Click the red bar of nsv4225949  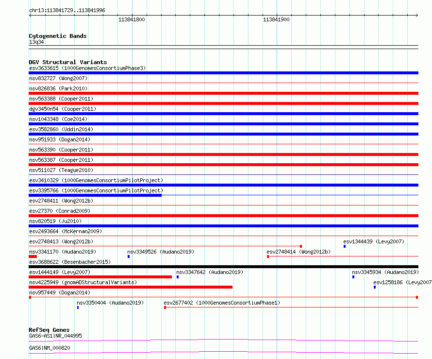point(131,287)
